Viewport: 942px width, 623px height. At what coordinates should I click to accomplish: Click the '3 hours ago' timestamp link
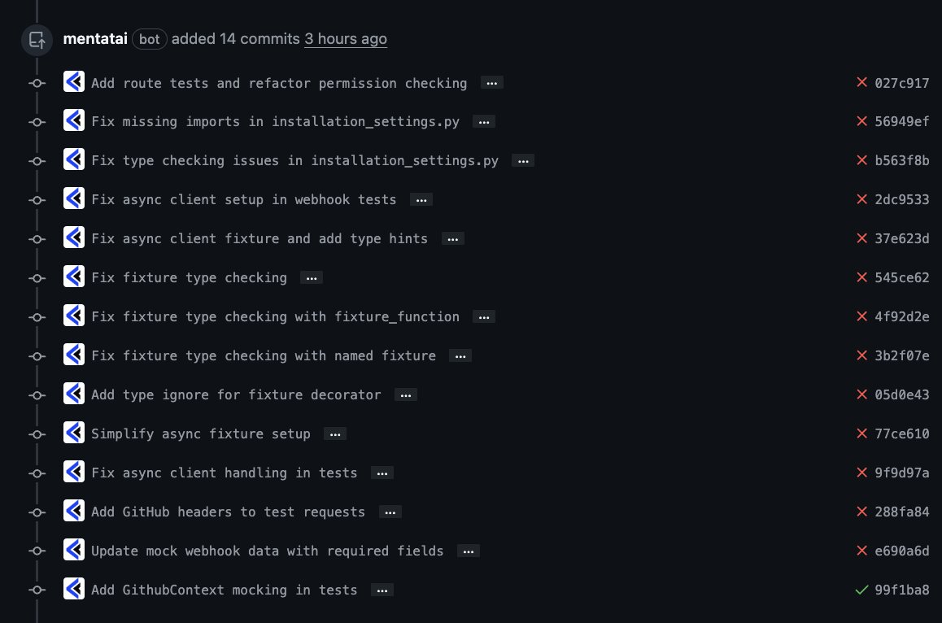point(346,39)
